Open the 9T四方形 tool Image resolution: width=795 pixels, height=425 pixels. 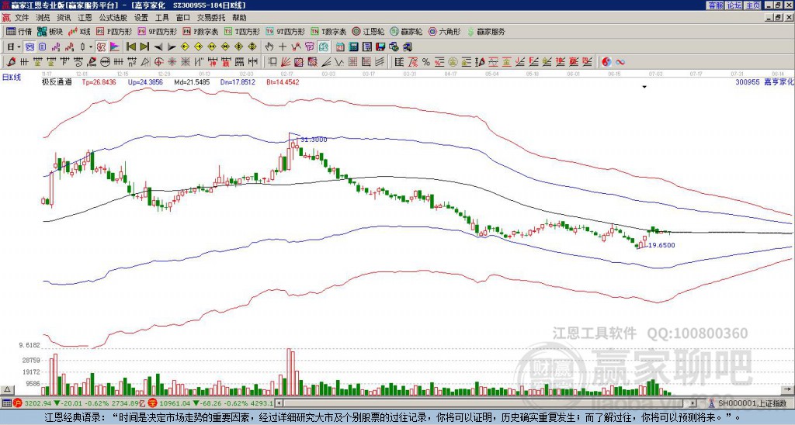(286, 31)
